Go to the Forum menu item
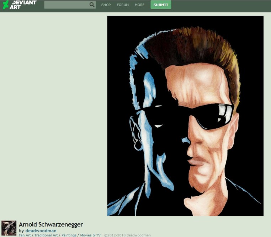The height and width of the screenshot is (237, 271). (123, 5)
